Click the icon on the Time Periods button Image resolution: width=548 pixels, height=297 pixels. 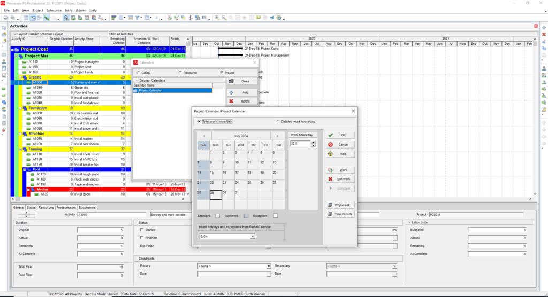coord(330,214)
